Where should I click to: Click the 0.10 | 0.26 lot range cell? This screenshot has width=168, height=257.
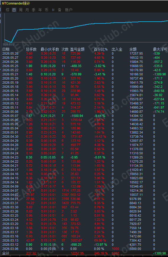(48, 91)
